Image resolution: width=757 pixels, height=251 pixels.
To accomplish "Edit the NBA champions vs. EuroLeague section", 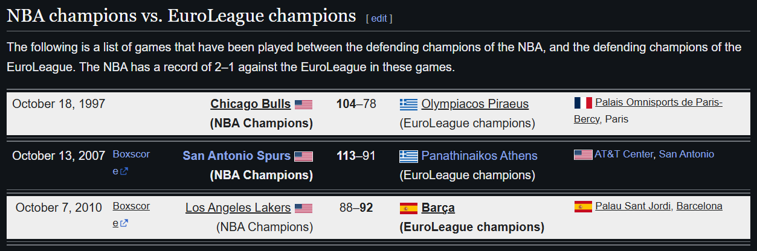I will [x=379, y=18].
